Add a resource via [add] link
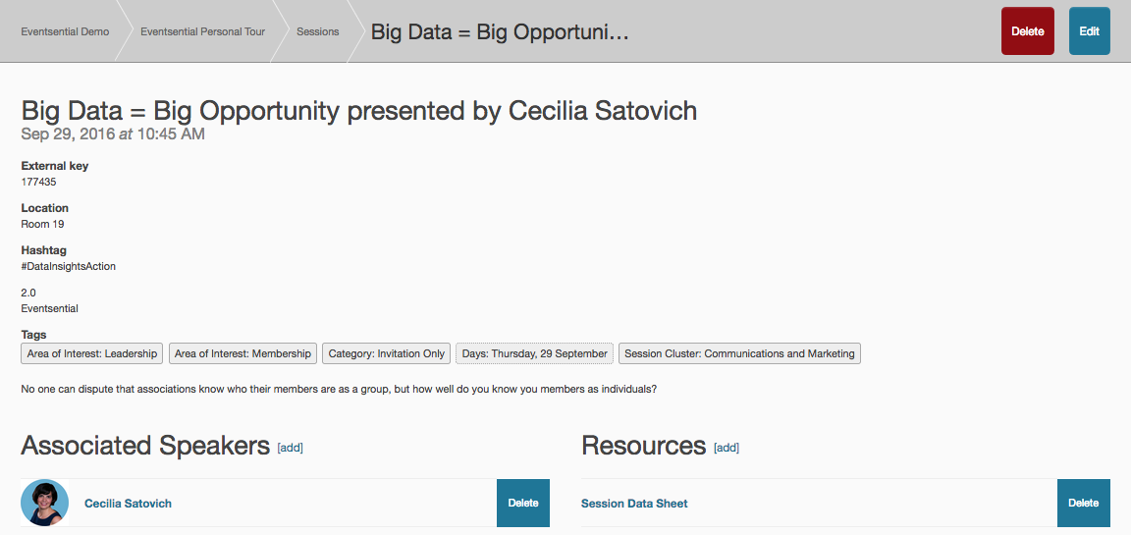This screenshot has height=535, width=1131. pos(727,448)
